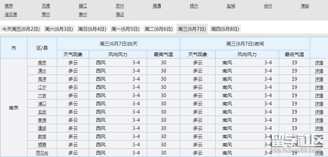Open the 建邺 district link
Viewport: 328px width, 157px height.
click(x=42, y=128)
